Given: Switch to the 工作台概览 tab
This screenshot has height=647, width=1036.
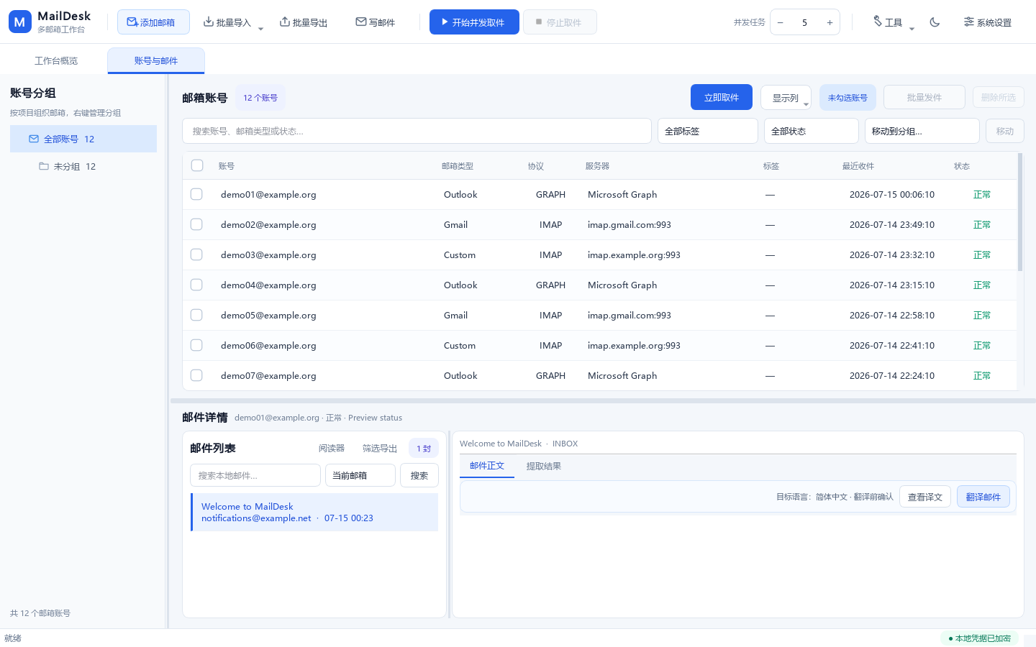Looking at the screenshot, I should [56, 60].
